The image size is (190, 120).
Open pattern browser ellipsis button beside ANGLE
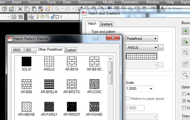[x=161, y=47]
